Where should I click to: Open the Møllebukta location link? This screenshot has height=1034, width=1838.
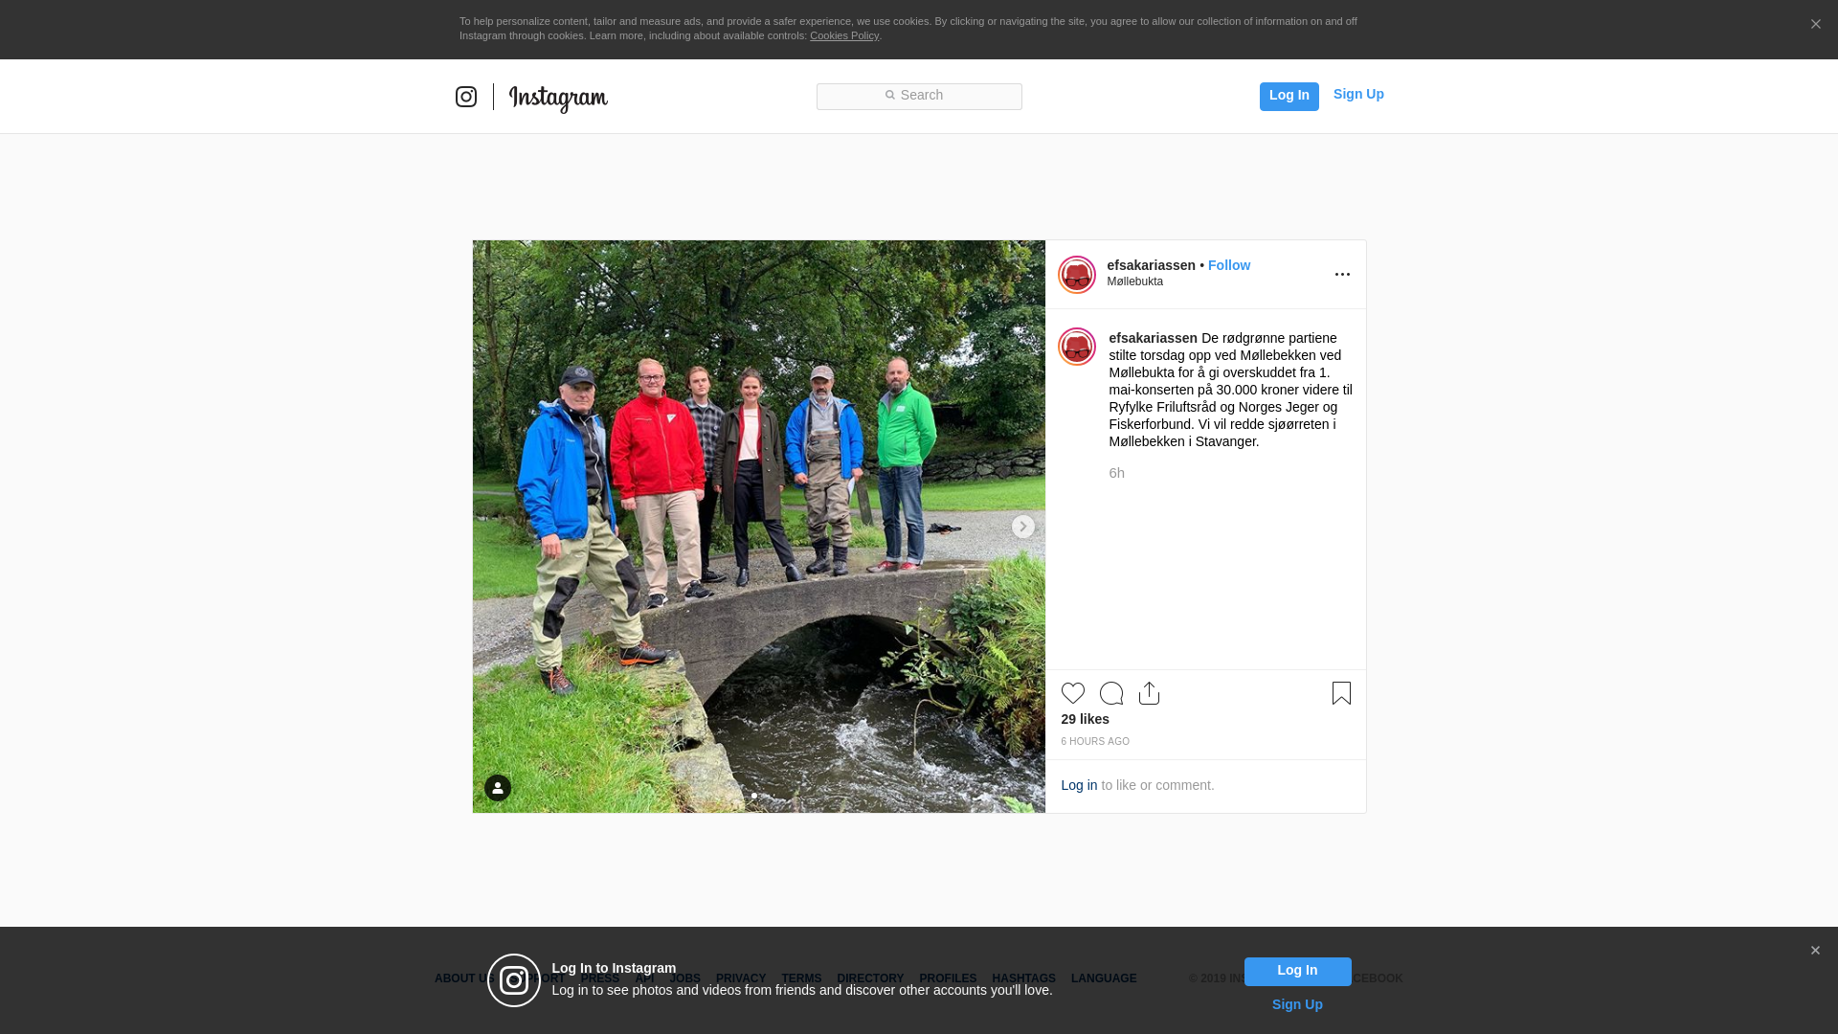(x=1135, y=281)
